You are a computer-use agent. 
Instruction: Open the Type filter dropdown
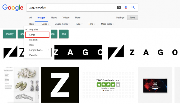tap(79, 24)
